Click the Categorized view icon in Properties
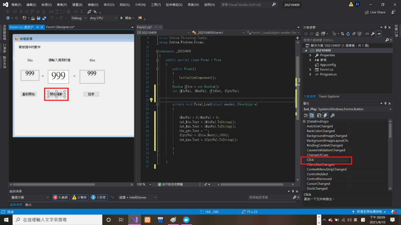The width and height of the screenshot is (401, 225). coord(306,115)
